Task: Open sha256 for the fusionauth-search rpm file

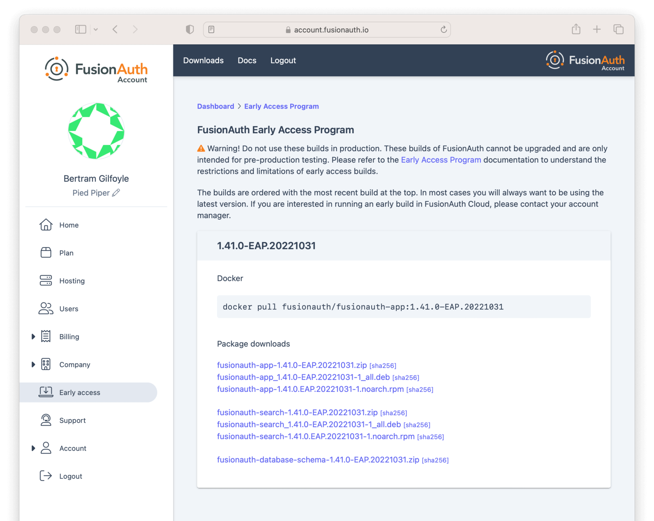Action: click(x=430, y=437)
